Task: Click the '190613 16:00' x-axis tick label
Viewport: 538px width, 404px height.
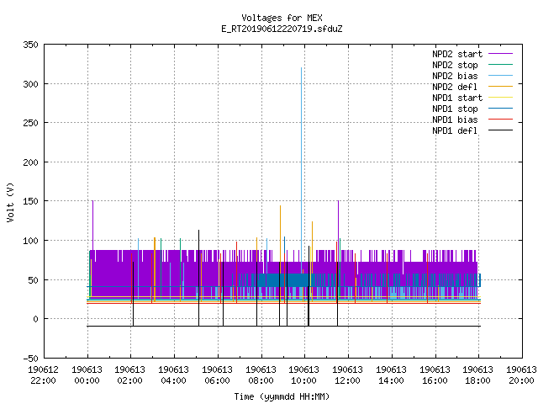Action: pos(435,375)
